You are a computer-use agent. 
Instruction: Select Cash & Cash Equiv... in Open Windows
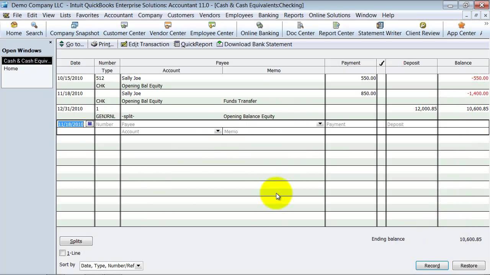pyautogui.click(x=27, y=61)
